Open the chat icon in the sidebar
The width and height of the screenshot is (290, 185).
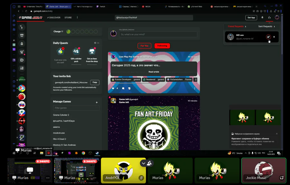point(22,27)
